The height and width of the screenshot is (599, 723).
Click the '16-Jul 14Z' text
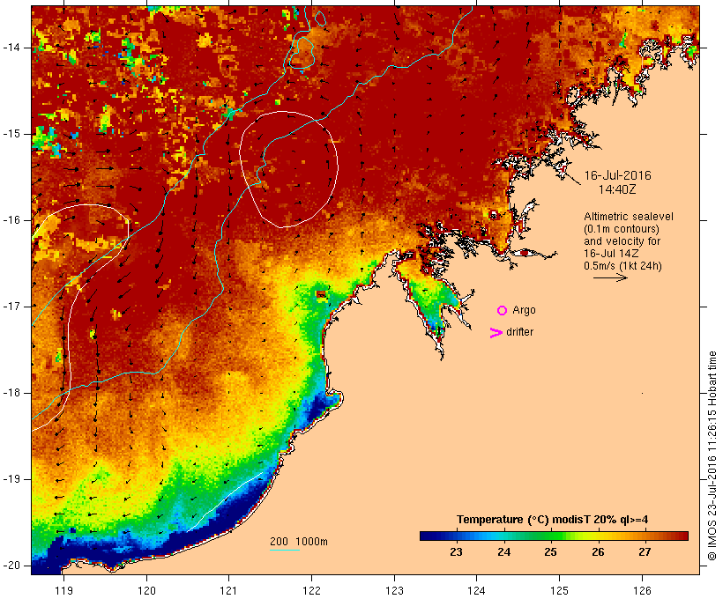coord(611,254)
